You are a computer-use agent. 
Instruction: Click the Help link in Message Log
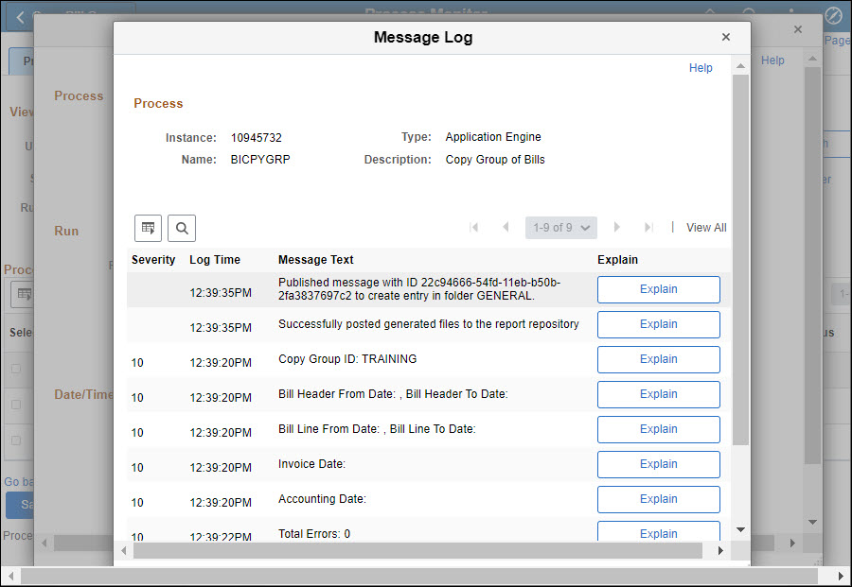pyautogui.click(x=701, y=68)
